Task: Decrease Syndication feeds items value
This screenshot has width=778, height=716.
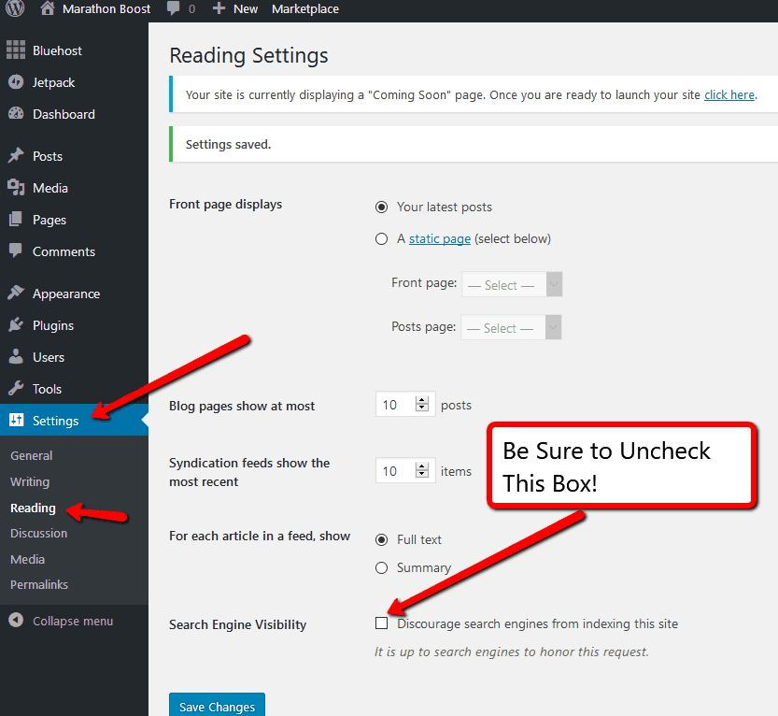Action: [422, 474]
